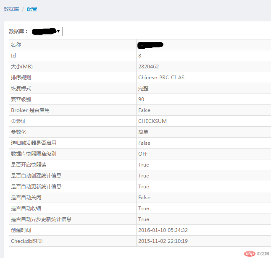Image resolution: width=271 pixels, height=258 pixels.
Task: Click the 完整 recovery mode value
Action: [x=143, y=89]
